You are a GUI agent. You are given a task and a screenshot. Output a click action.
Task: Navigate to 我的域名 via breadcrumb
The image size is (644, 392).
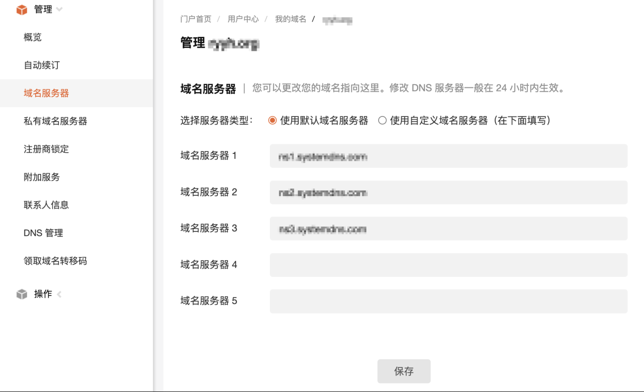pos(290,19)
